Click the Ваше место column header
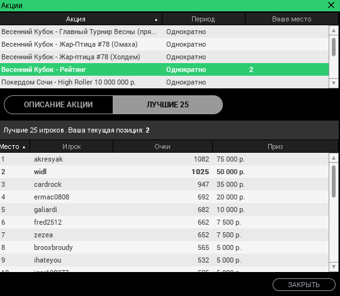The width and height of the screenshot is (340, 296). [x=292, y=19]
